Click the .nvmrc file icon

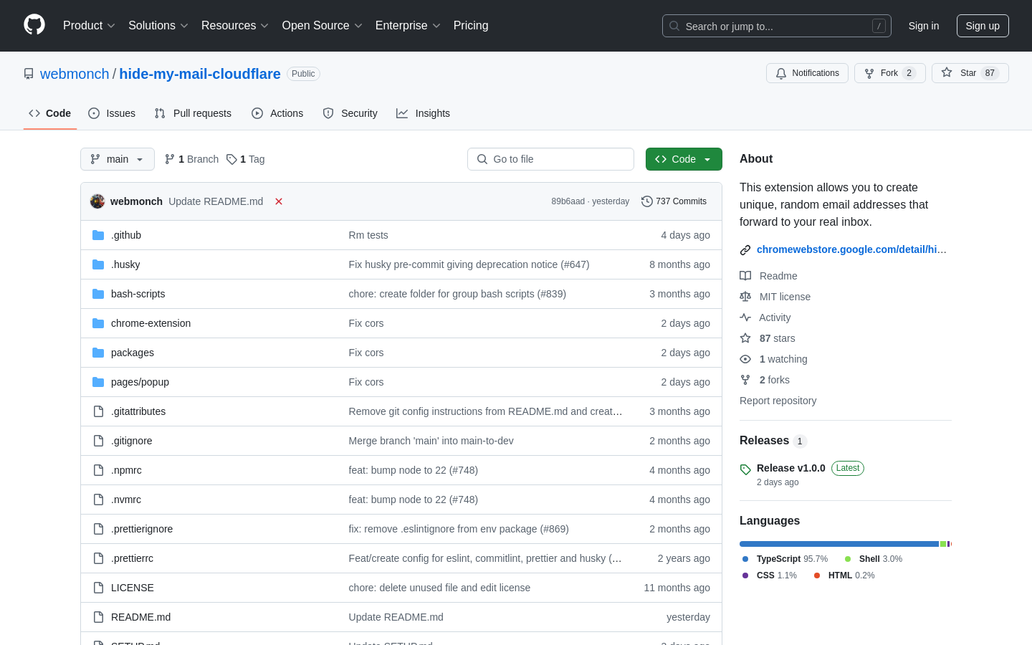(98, 500)
